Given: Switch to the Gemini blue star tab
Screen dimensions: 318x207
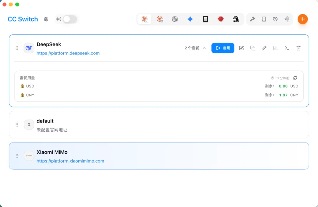Looking at the screenshot, I should tap(190, 19).
